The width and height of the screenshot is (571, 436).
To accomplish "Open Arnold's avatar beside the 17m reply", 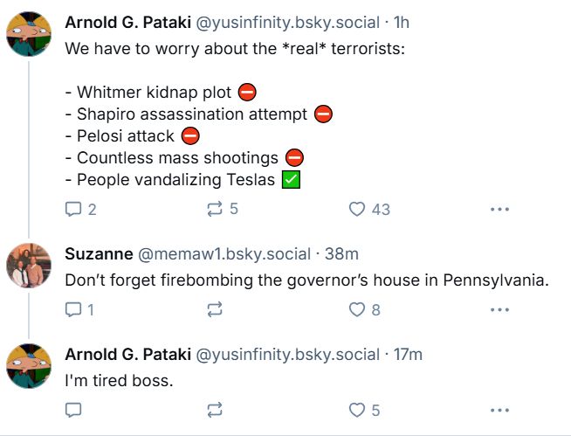I will 29,365.
